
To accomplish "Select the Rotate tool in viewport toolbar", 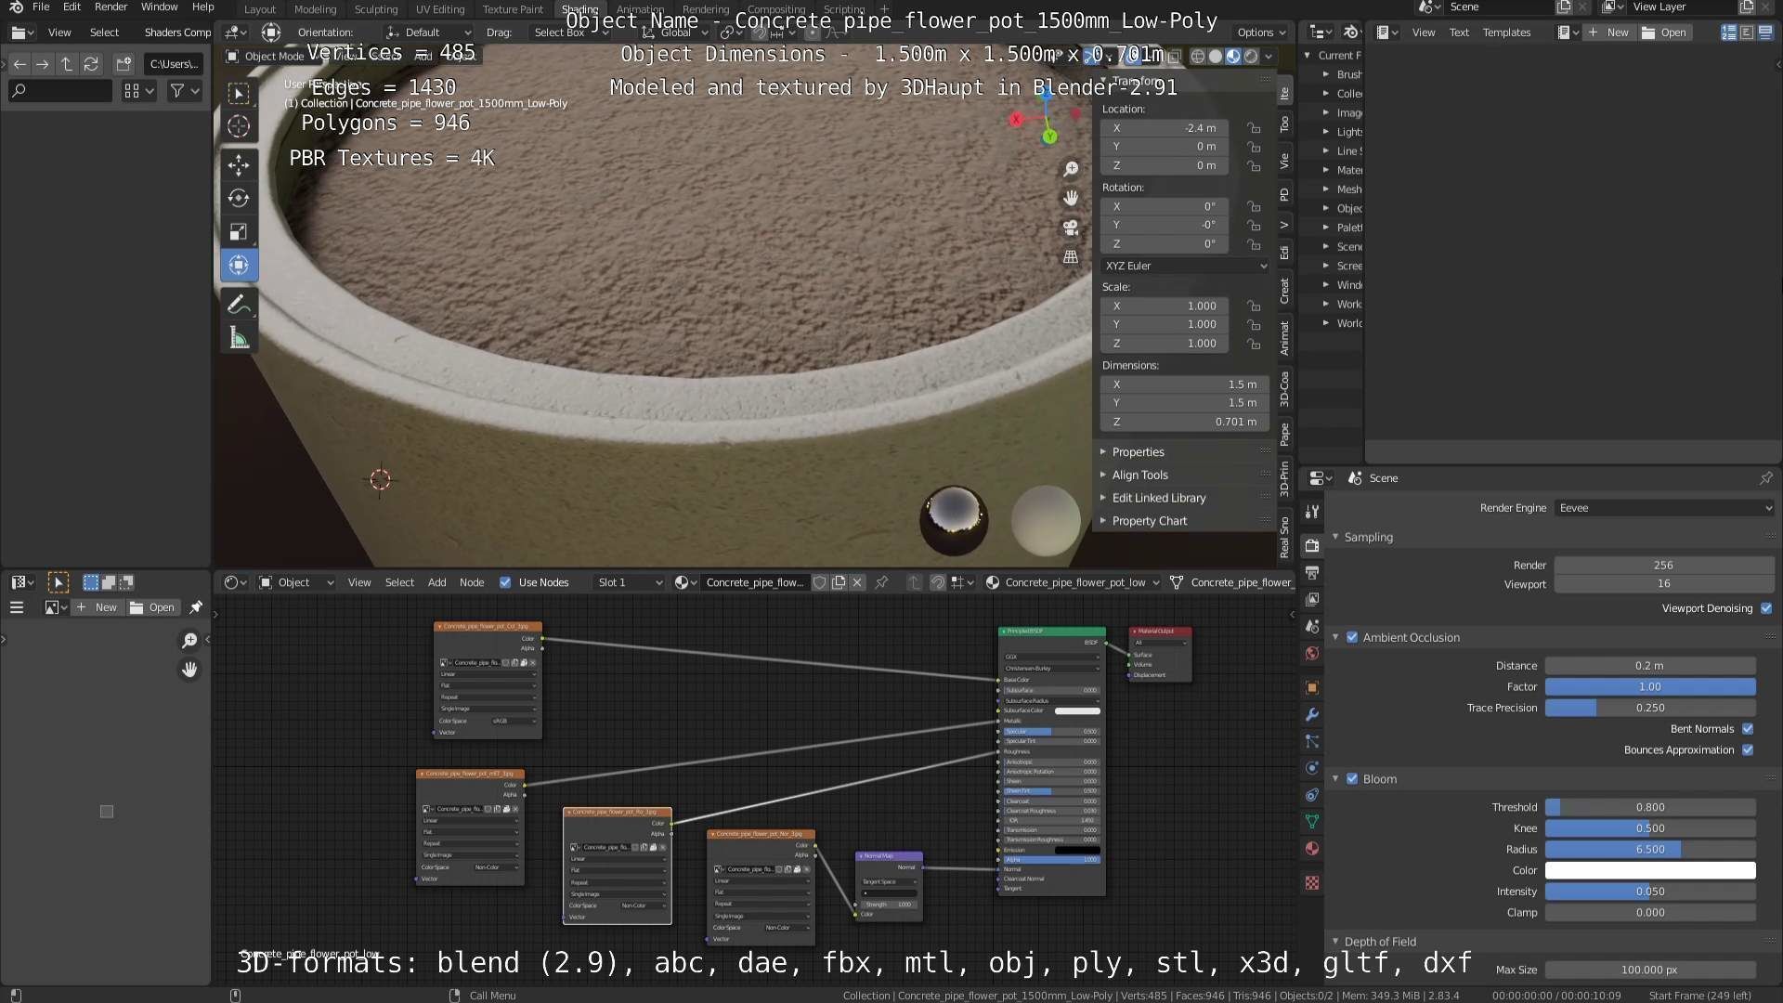I will [x=239, y=198].
